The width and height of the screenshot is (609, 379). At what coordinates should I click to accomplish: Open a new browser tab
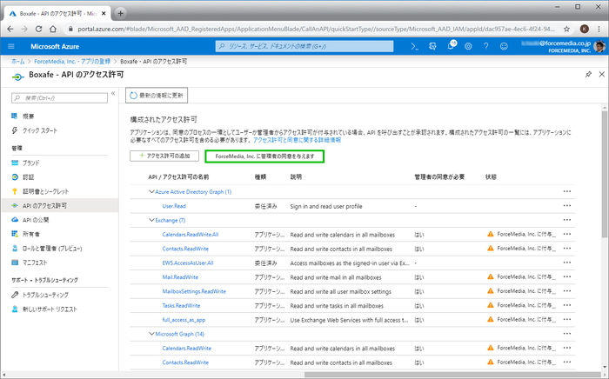click(120, 13)
